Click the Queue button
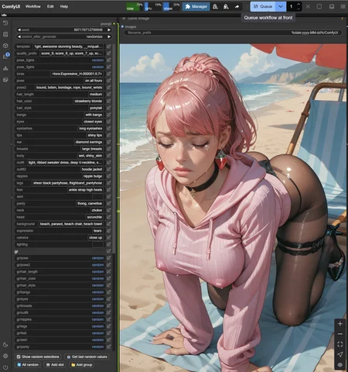The width and height of the screenshot is (348, 372). (x=263, y=7)
